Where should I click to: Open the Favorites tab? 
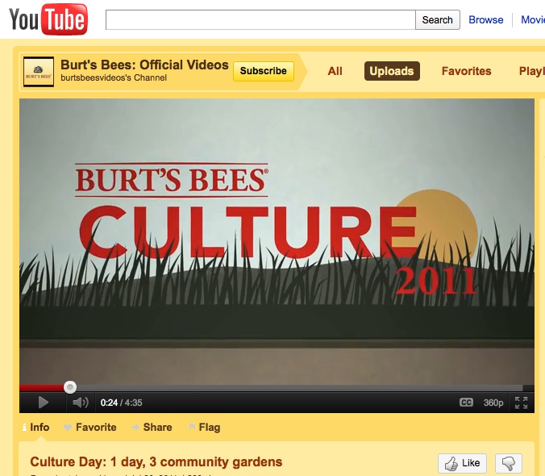pyautogui.click(x=466, y=71)
